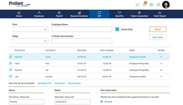Open the Talent Acquisition menu
The height and width of the screenshot is (105, 183).
coord(139,14)
